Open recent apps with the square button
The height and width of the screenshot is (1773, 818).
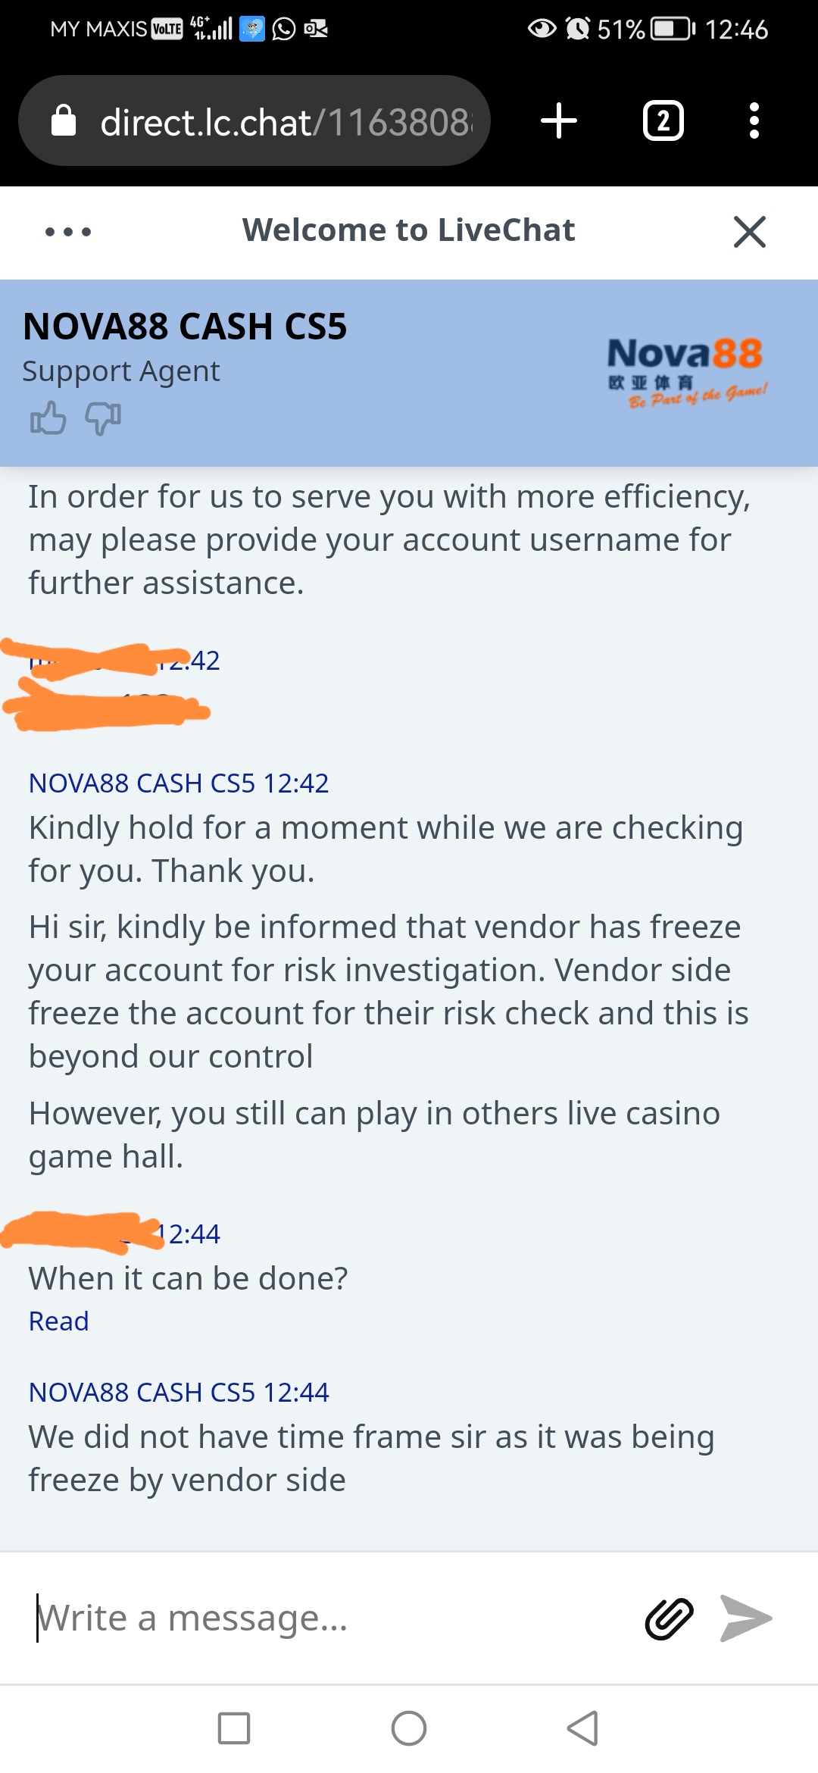pyautogui.click(x=234, y=1728)
